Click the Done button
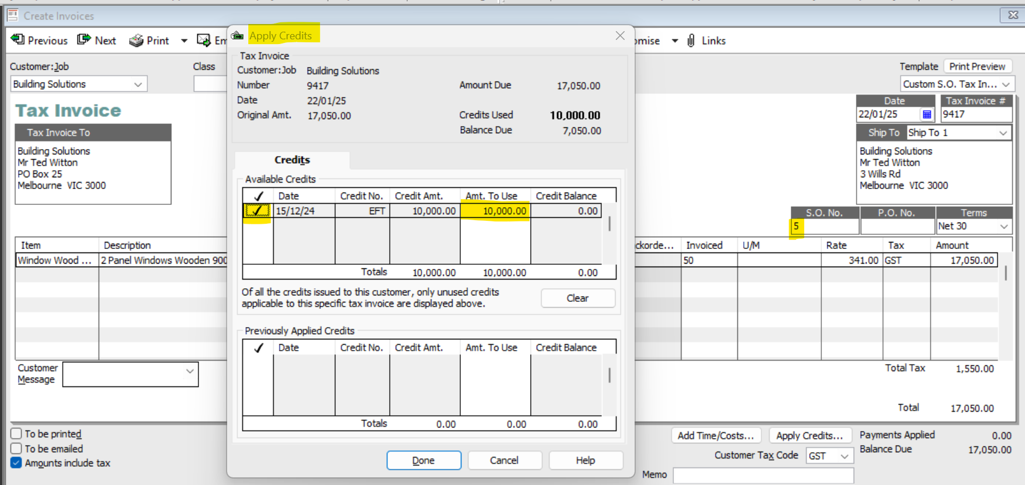Viewport: 1025px width, 485px height. [x=424, y=460]
